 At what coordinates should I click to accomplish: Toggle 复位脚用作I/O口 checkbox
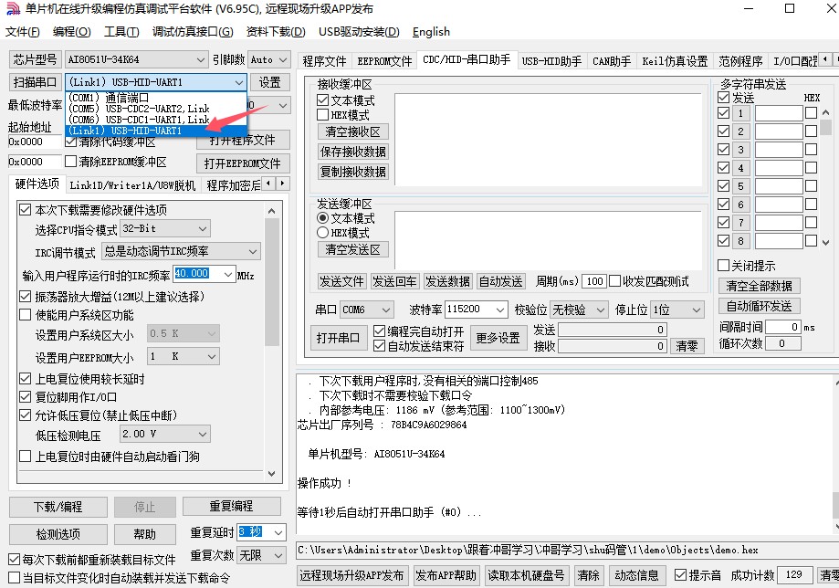[26, 397]
